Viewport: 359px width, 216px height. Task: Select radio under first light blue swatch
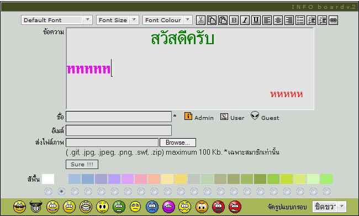pos(75,191)
